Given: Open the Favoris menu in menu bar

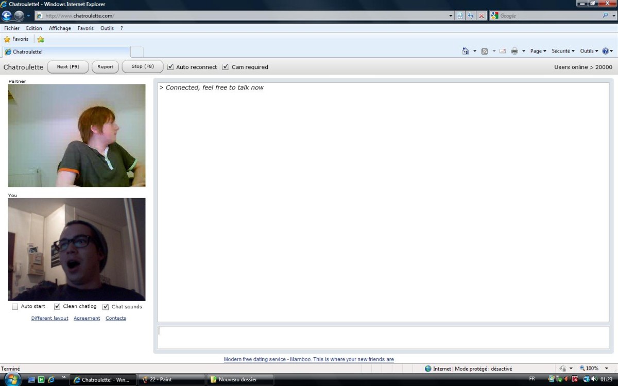Looking at the screenshot, I should tap(85, 28).
